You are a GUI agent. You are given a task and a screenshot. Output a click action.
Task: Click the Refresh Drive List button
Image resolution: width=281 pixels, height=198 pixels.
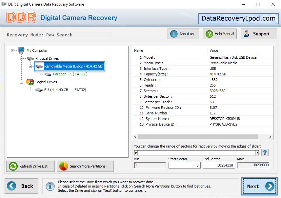pyautogui.click(x=30, y=166)
